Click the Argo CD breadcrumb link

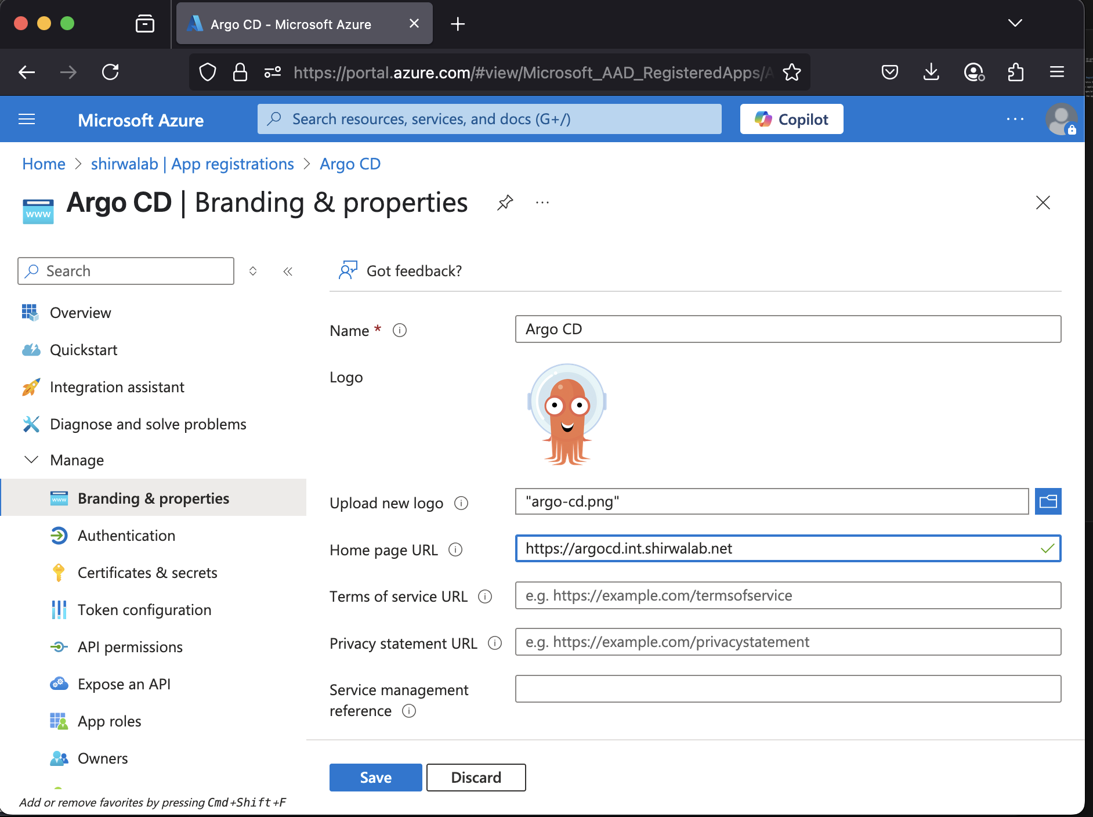(350, 164)
